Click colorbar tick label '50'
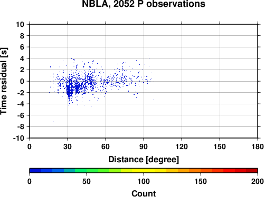Screen dimensions: 264x197 tap(87, 181)
